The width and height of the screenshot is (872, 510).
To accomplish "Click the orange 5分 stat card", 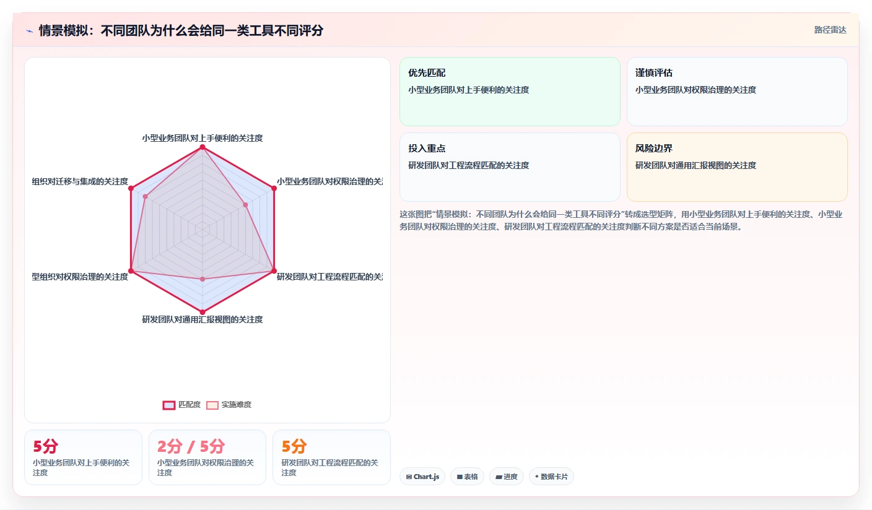I will (x=331, y=457).
